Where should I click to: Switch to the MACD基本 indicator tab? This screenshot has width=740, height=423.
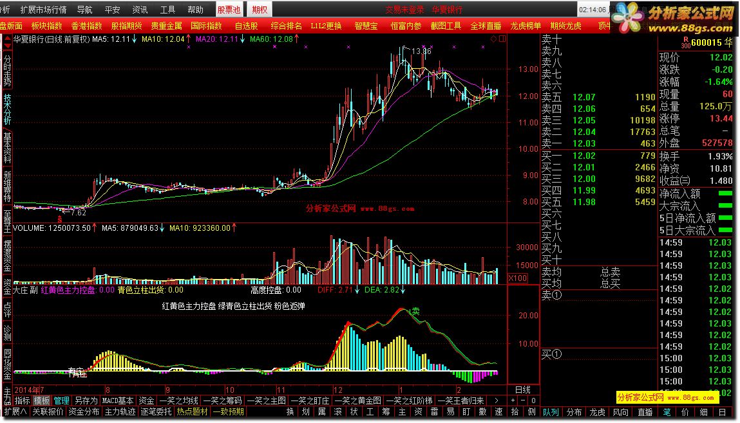tap(117, 401)
